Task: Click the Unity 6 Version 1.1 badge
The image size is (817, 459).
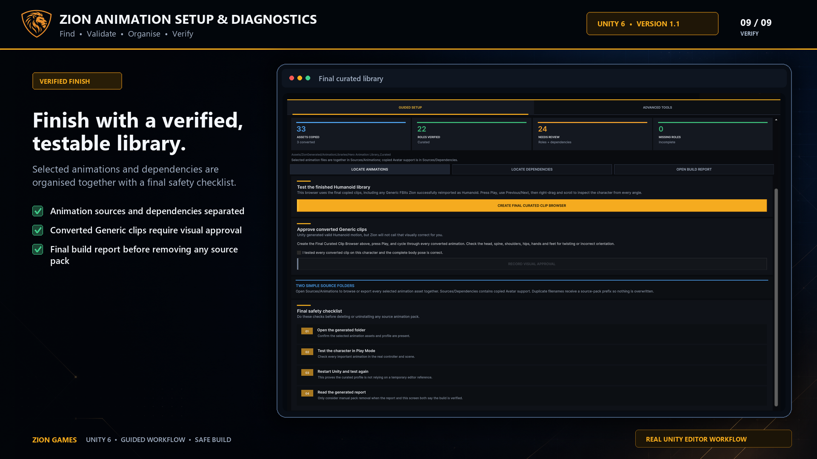Action: [x=652, y=24]
